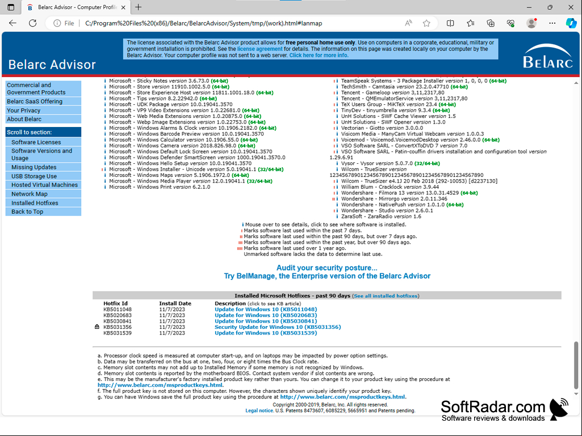
Task: Jump to Network Map section
Action: point(43,194)
